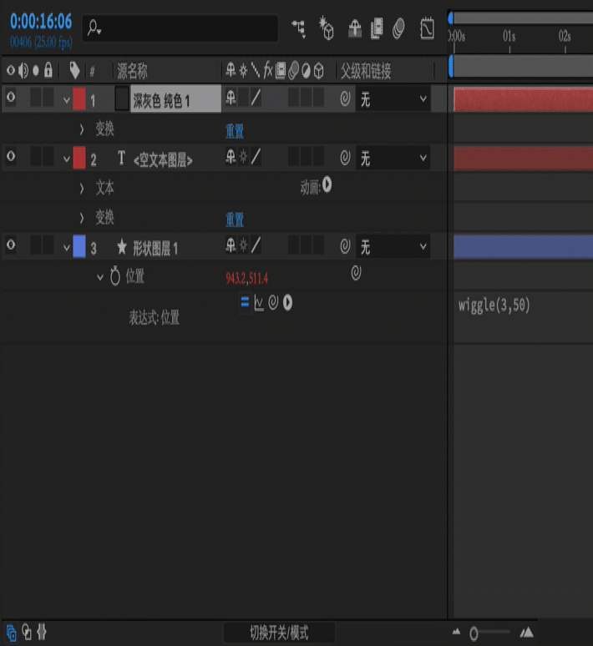The height and width of the screenshot is (646, 593).
Task: Click 重置 link for 深灰色 纯色 1 变换
Action: pos(234,131)
